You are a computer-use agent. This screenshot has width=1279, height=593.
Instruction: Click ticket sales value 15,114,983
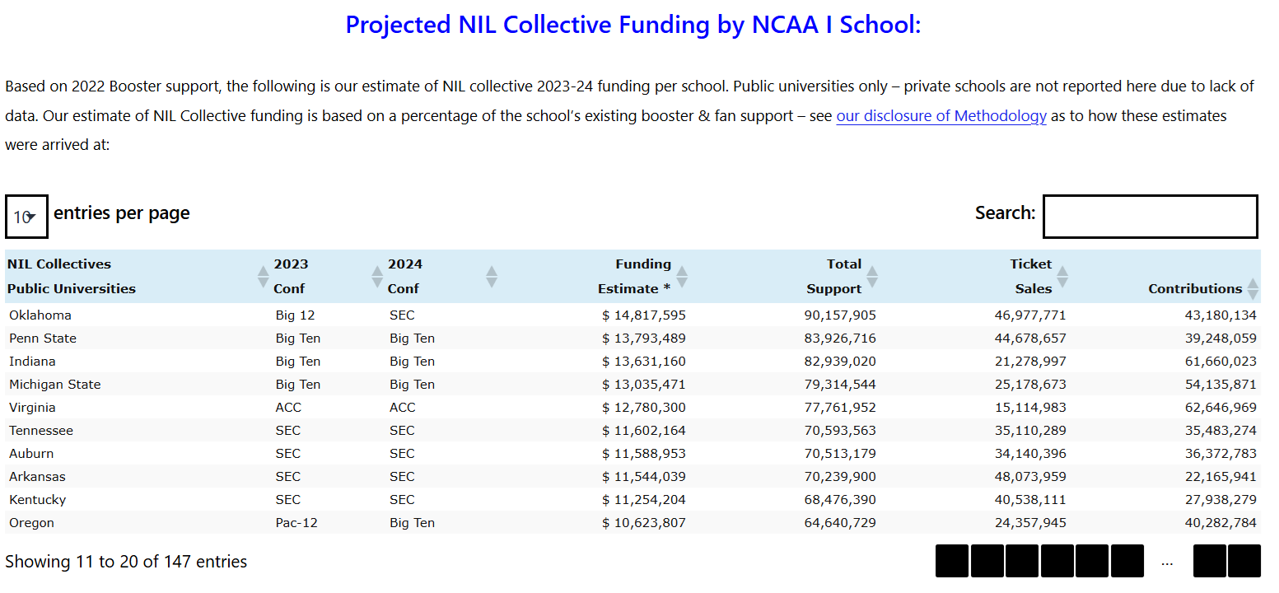1030,408
